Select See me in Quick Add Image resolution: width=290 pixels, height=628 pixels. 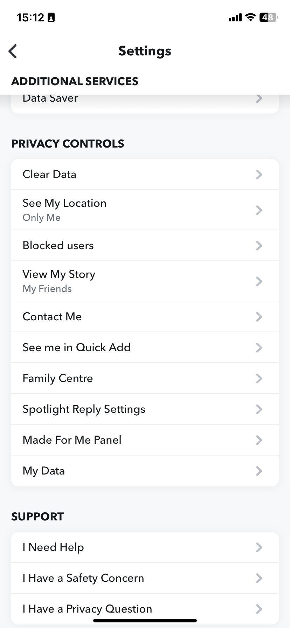tap(145, 348)
